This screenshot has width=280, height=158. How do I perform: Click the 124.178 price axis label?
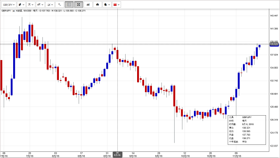(x=274, y=133)
